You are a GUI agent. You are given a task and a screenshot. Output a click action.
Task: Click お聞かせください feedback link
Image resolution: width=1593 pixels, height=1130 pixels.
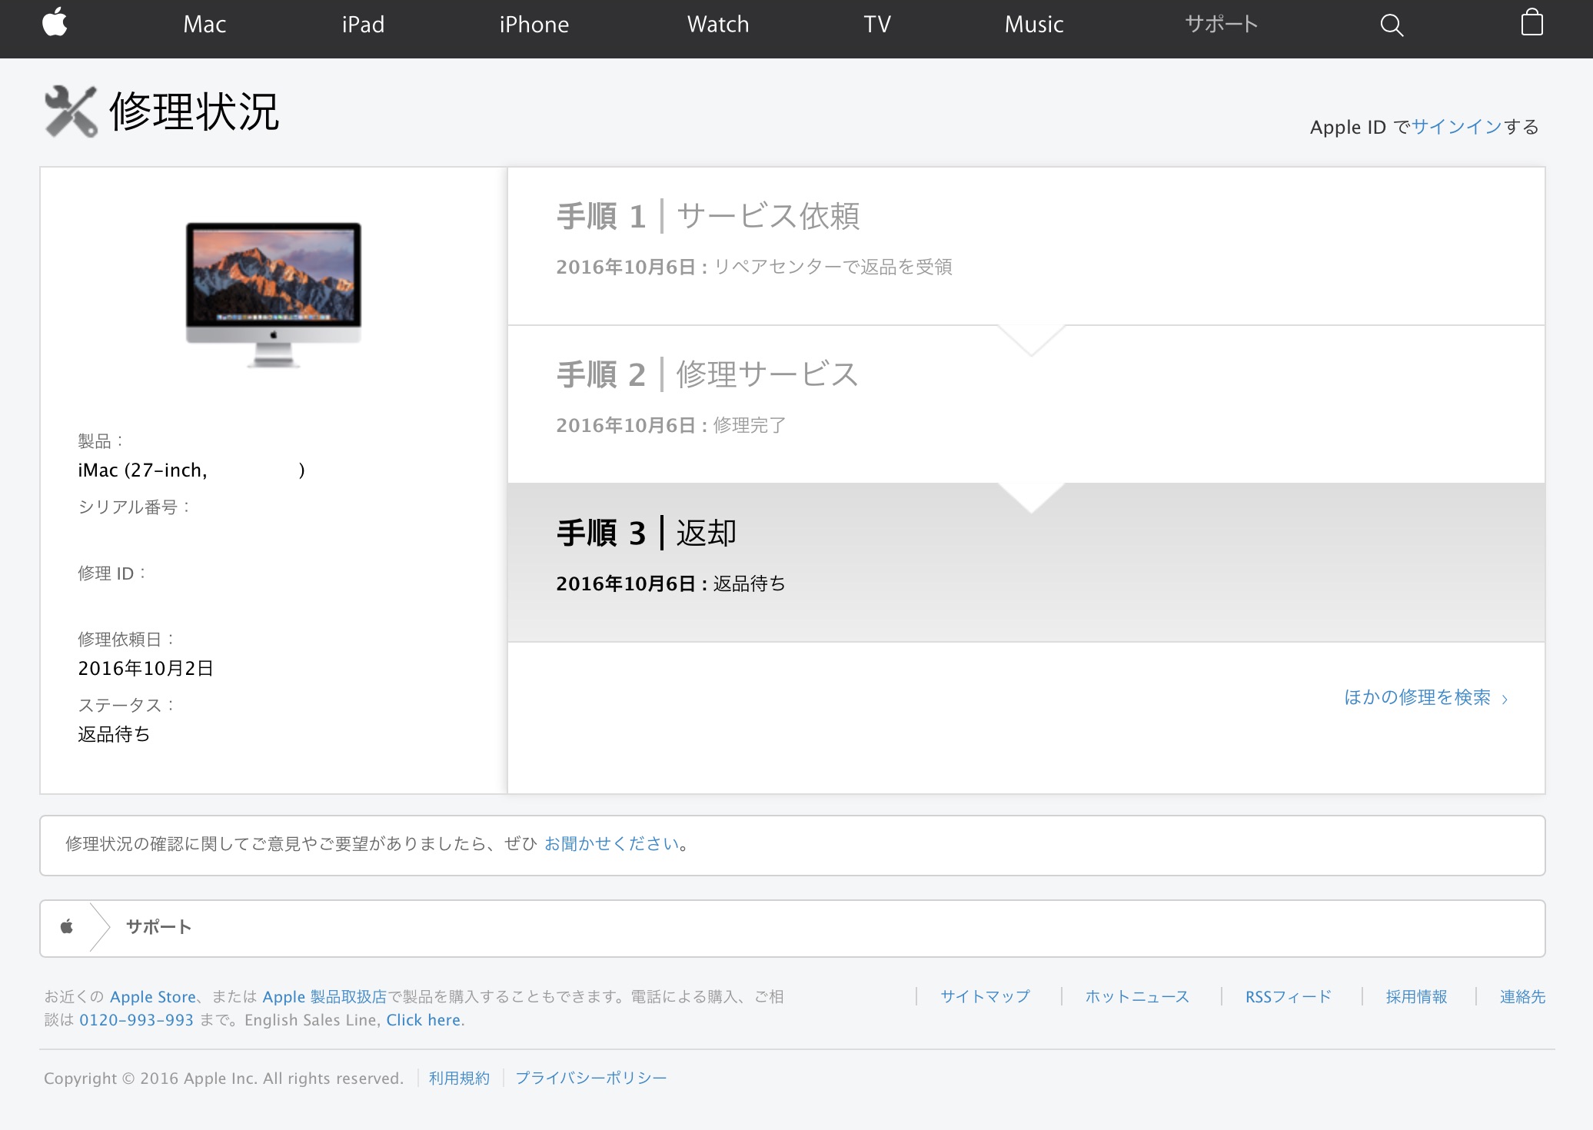pyautogui.click(x=611, y=844)
